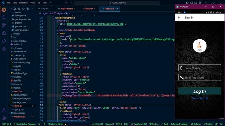This screenshot has width=225, height=126.
Task: Open SignUp.tsx in explorer
Action: coord(18,110)
